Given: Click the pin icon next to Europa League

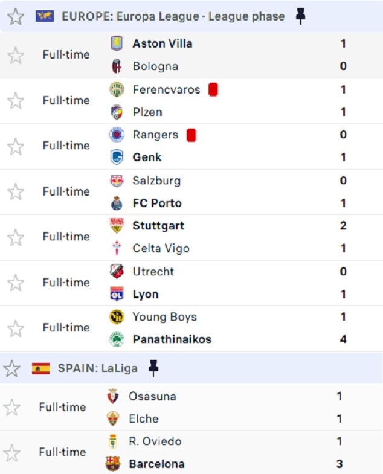Looking at the screenshot, I should [300, 16].
